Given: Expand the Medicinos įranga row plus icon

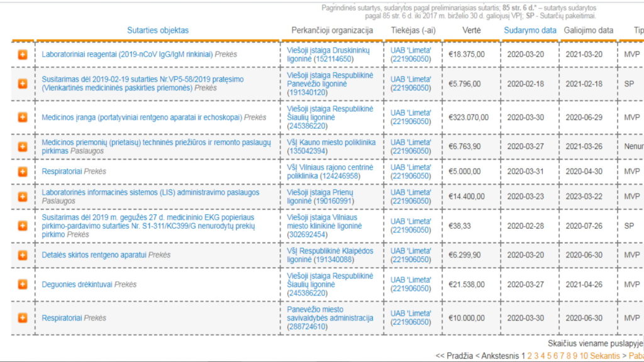Looking at the screenshot, I should (22, 118).
